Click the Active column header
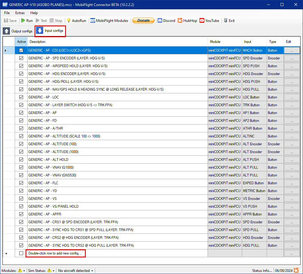 [21, 42]
